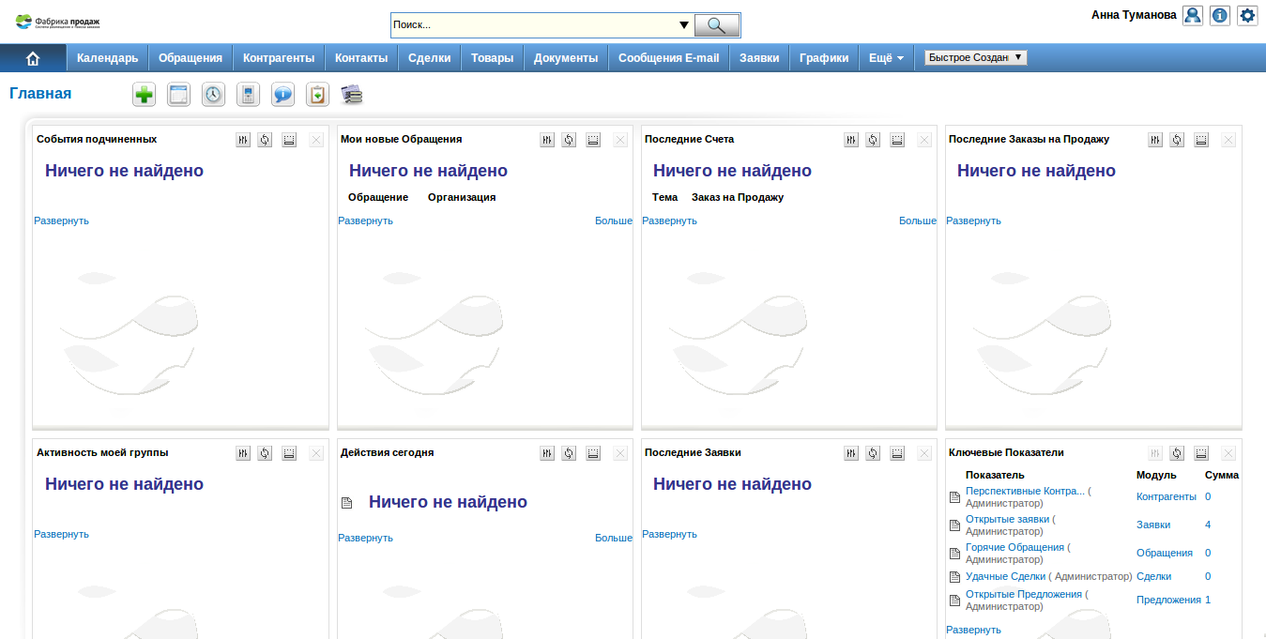Image resolution: width=1266 pixels, height=639 pixels.
Task: Refresh the События подчиненных widget
Action: pos(265,140)
